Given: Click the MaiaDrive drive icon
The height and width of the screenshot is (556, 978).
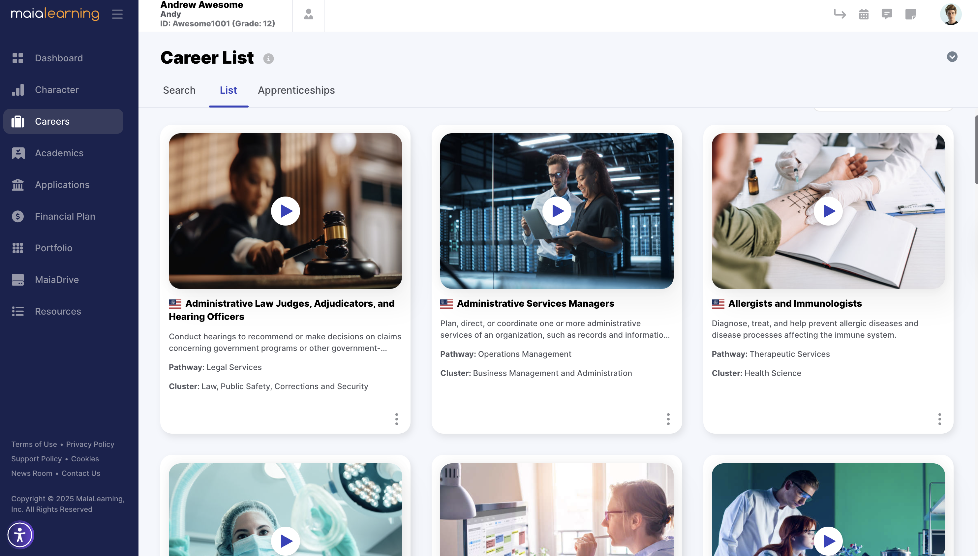Looking at the screenshot, I should coord(17,280).
